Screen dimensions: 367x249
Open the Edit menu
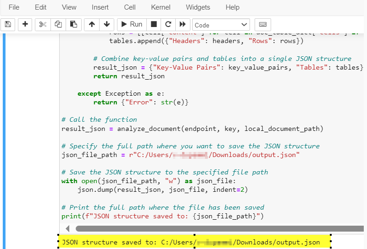(40, 7)
